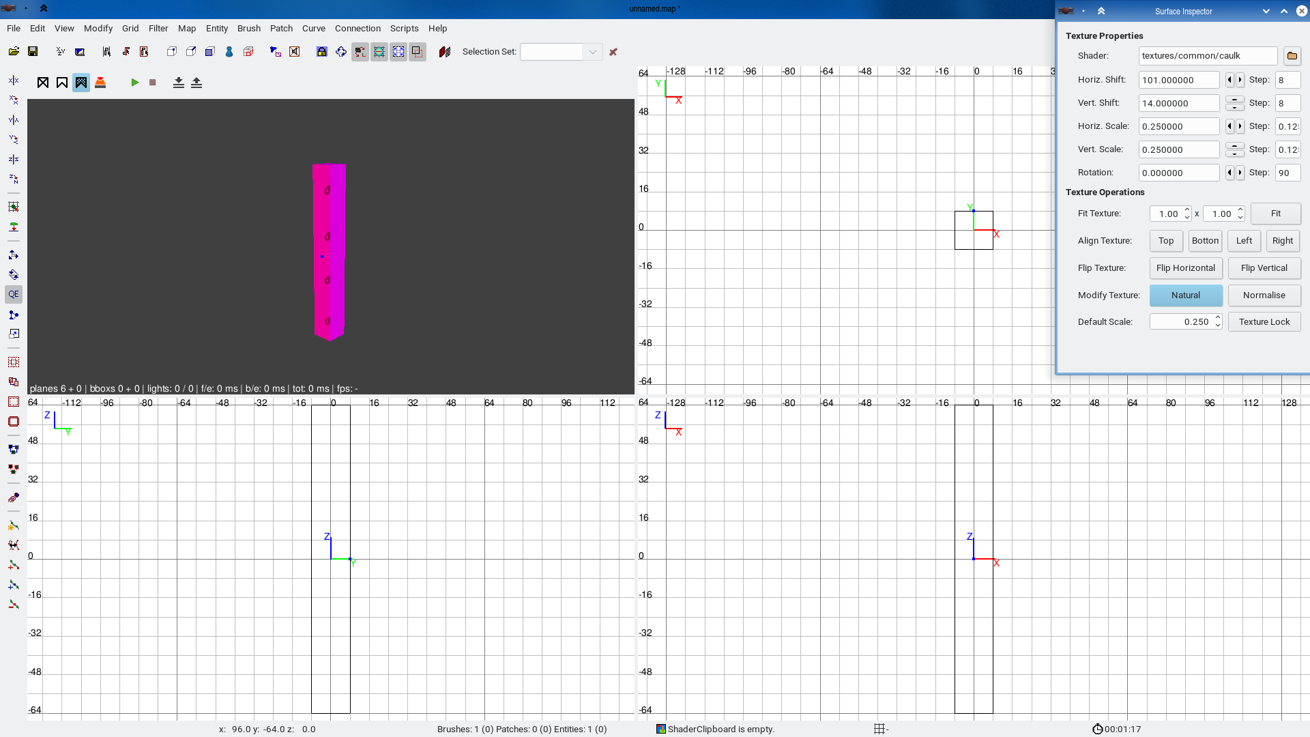Click the Flip Horizontal button

1185,268
